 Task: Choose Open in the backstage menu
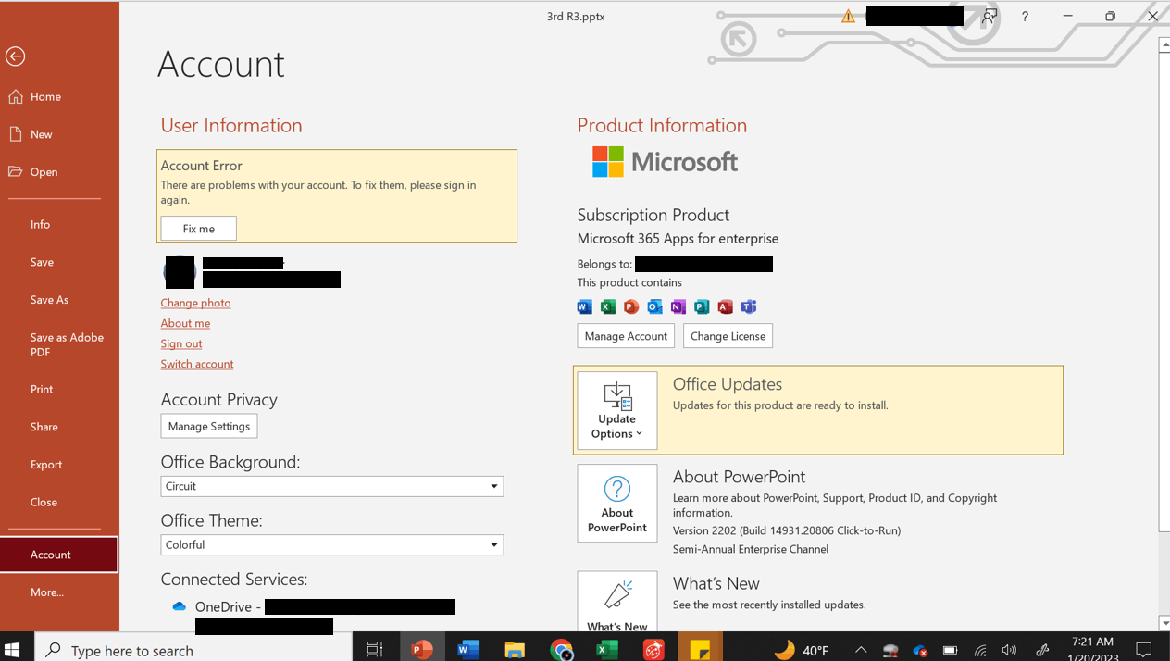tap(59, 172)
